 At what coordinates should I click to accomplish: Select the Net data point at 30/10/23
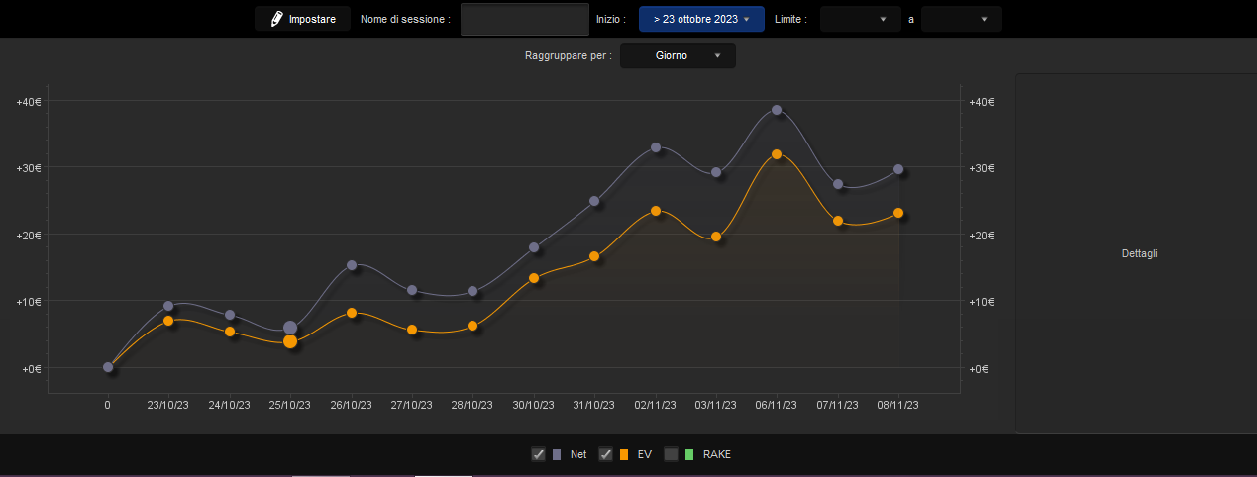pos(534,247)
